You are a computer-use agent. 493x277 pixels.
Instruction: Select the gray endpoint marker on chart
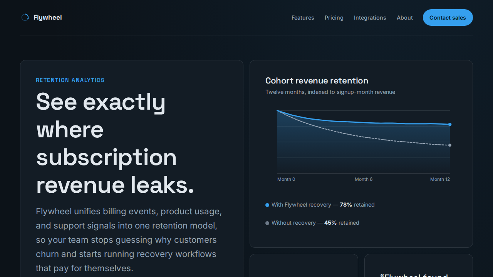(450, 145)
